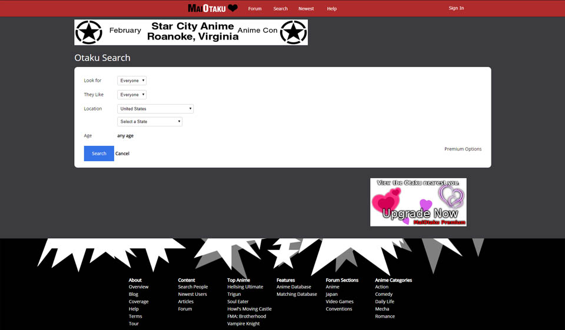
Task: Expand the They Like dropdown
Action: click(x=132, y=95)
